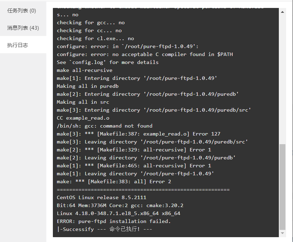Click the log scrollbar down arrow
The height and width of the screenshot is (242, 293).
pyautogui.click(x=282, y=233)
